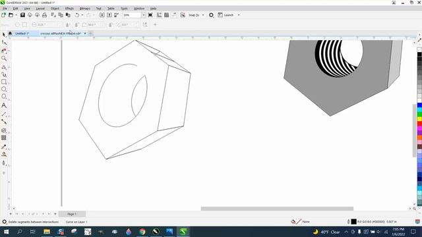Open the Windows Start menu

click(6, 232)
